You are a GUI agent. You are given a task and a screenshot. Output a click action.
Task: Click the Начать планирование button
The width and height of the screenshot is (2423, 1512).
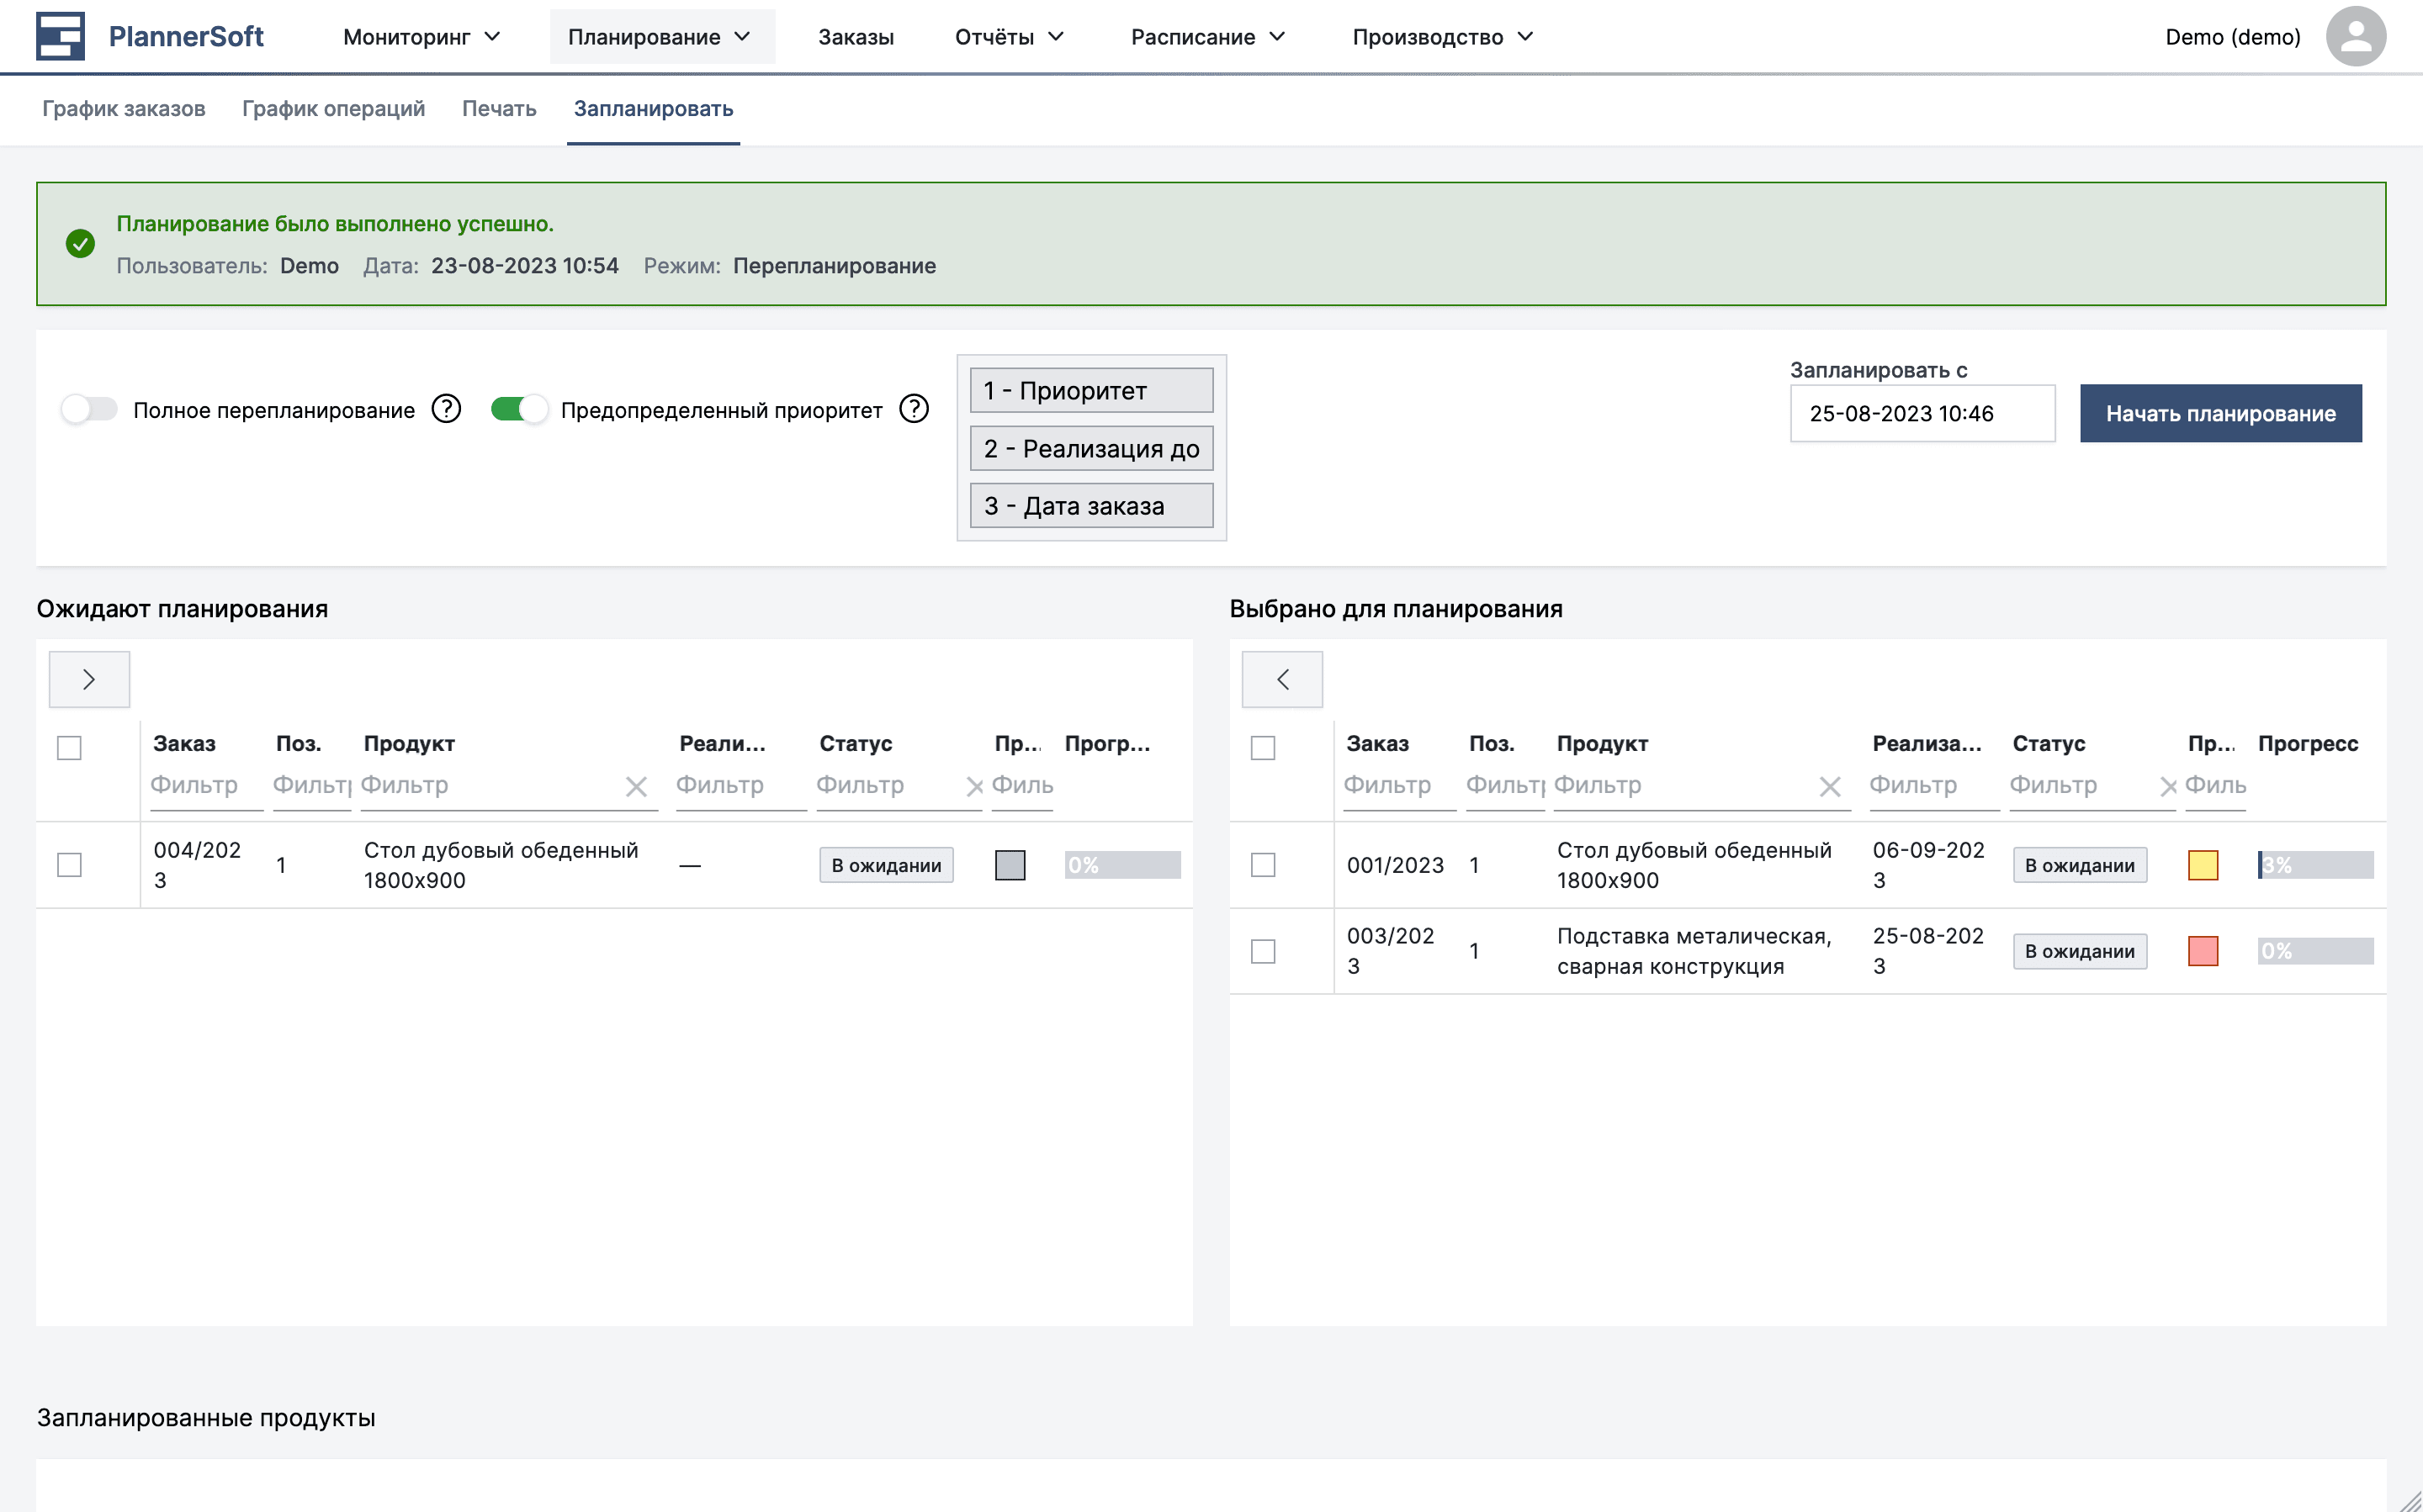[x=2221, y=413]
